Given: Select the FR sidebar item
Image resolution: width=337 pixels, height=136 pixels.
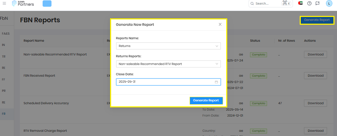Looking at the screenshot, I should click(4, 114).
